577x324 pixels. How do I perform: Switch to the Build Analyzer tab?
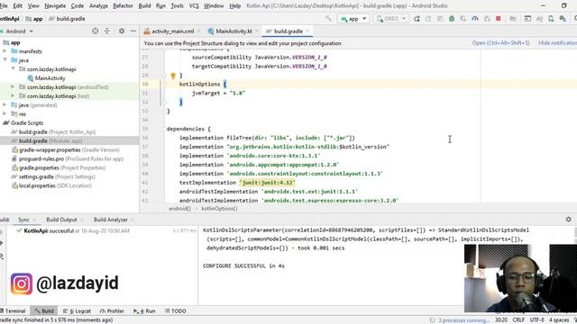(x=110, y=220)
